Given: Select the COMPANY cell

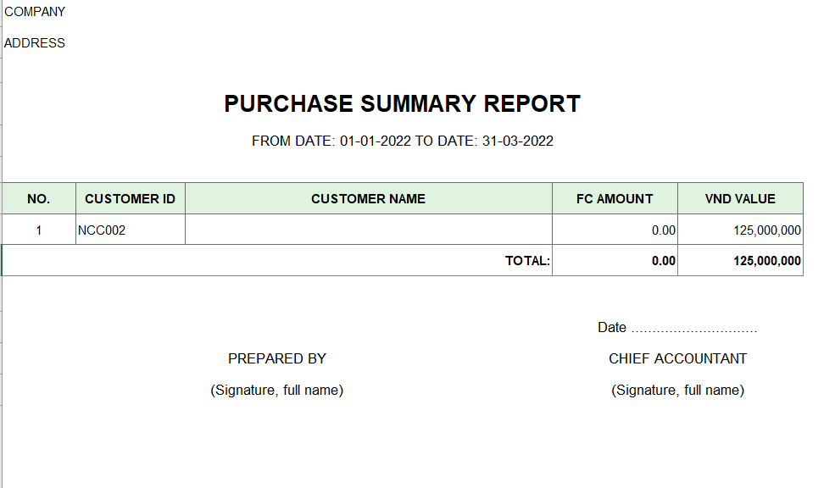Looking at the screenshot, I should tap(35, 12).
